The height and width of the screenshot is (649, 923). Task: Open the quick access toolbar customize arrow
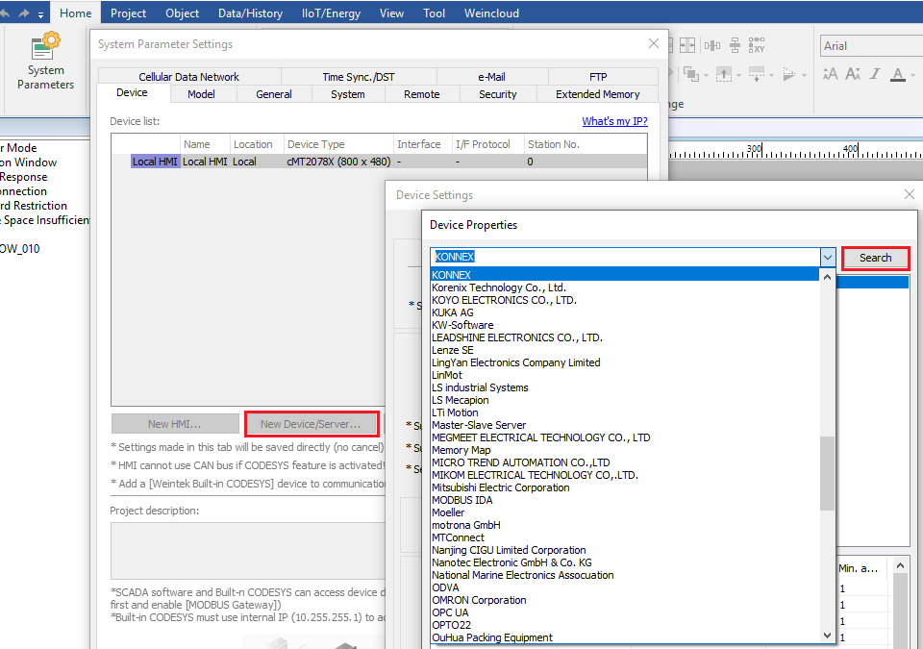point(40,14)
